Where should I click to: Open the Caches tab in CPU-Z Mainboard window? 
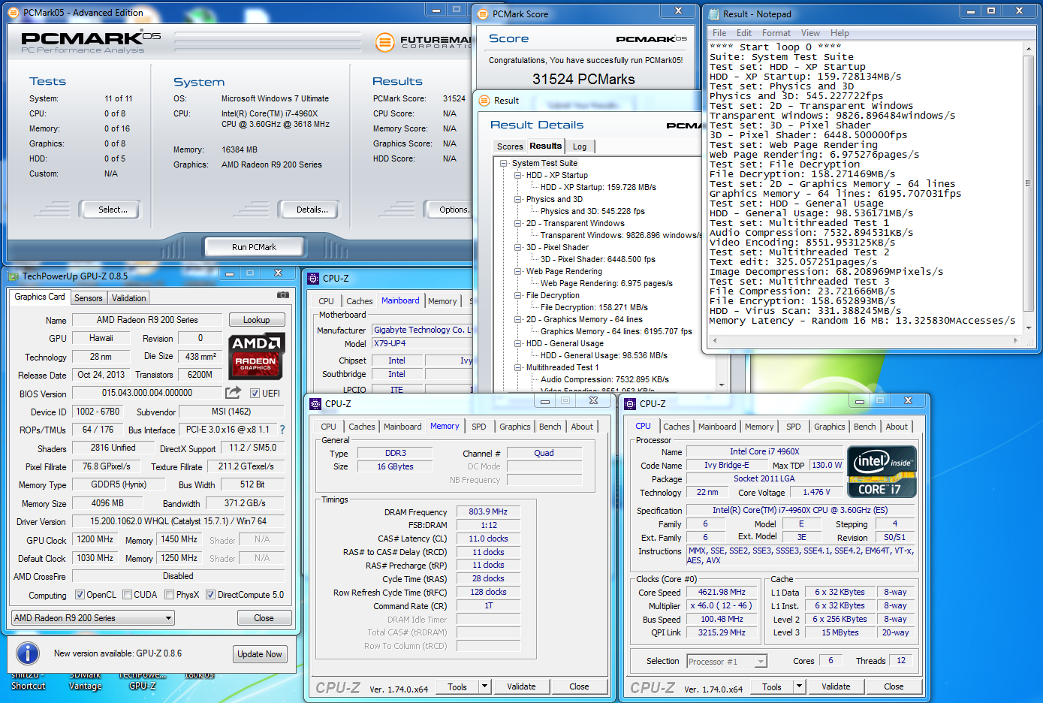(x=359, y=301)
